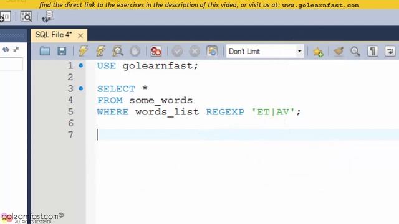
Task: Click the sidebar filter input field
Action: tap(11, 63)
